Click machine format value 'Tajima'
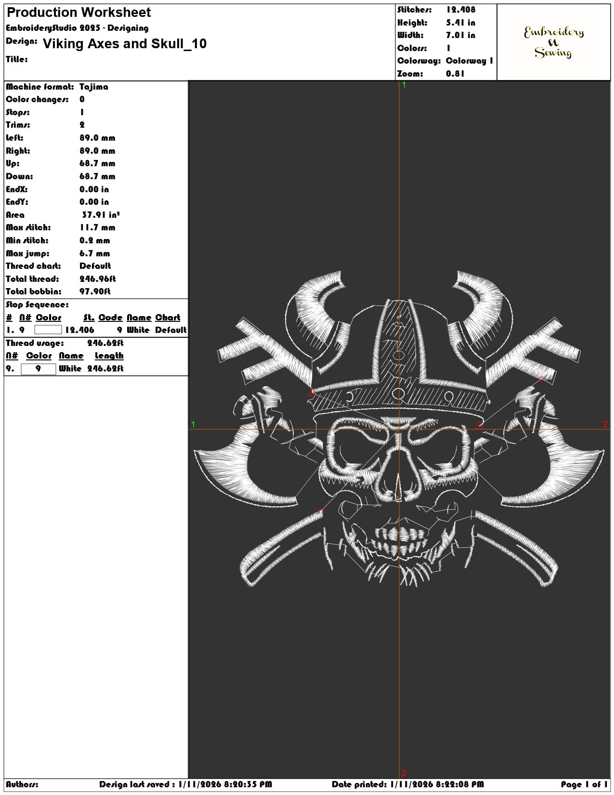This screenshot has width=614, height=795. [94, 87]
